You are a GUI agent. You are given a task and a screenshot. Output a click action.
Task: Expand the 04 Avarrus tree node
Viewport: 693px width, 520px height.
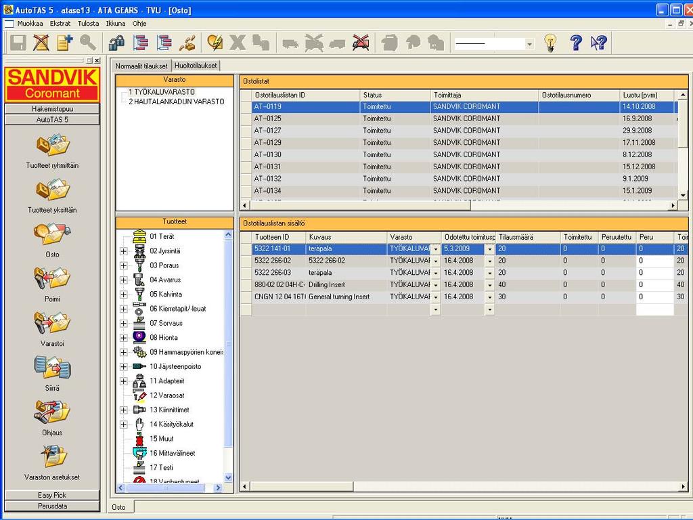click(x=123, y=280)
